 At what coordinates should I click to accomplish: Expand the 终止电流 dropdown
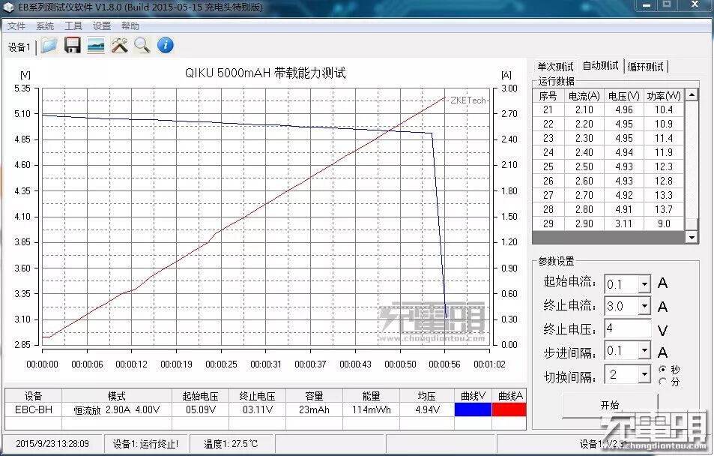pos(644,305)
